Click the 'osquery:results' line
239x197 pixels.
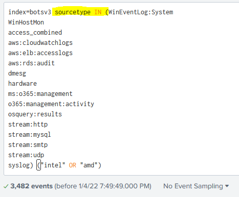click(35, 114)
